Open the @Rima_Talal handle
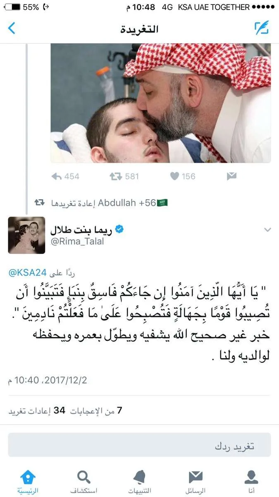This screenshot has width=279, height=497. click(77, 241)
